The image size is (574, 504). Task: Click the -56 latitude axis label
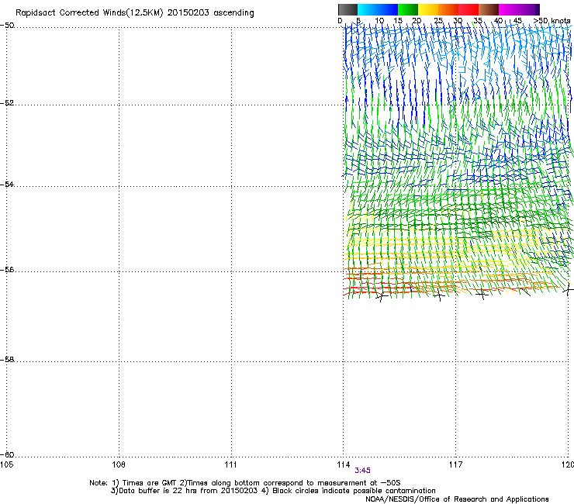coord(7,269)
